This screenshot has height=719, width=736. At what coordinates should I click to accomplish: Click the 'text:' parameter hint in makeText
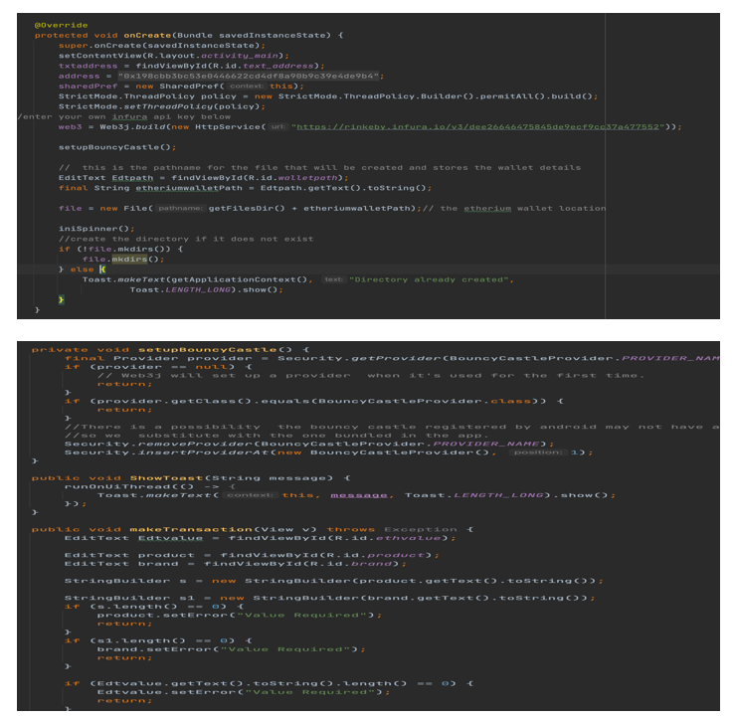click(334, 279)
